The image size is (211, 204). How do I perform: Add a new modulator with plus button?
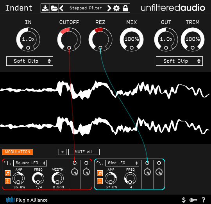(x=63, y=152)
